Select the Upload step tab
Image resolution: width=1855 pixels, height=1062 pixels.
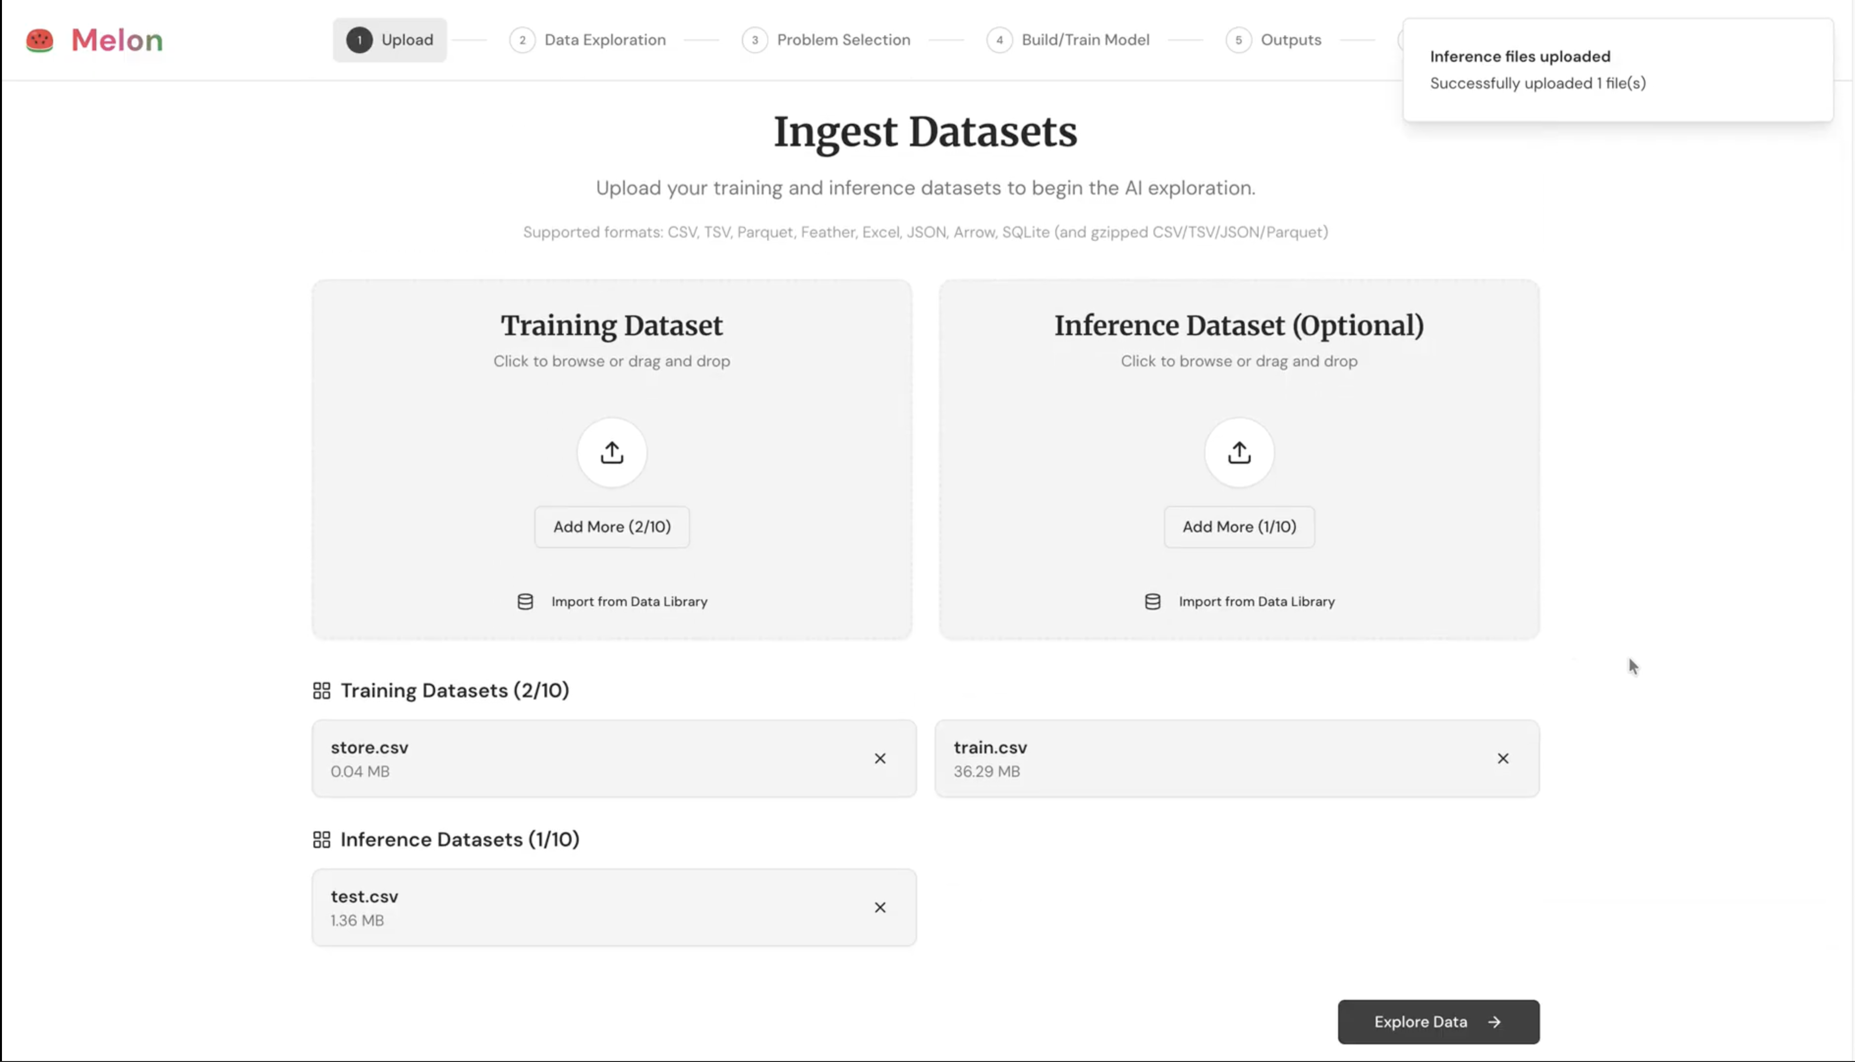(x=390, y=40)
